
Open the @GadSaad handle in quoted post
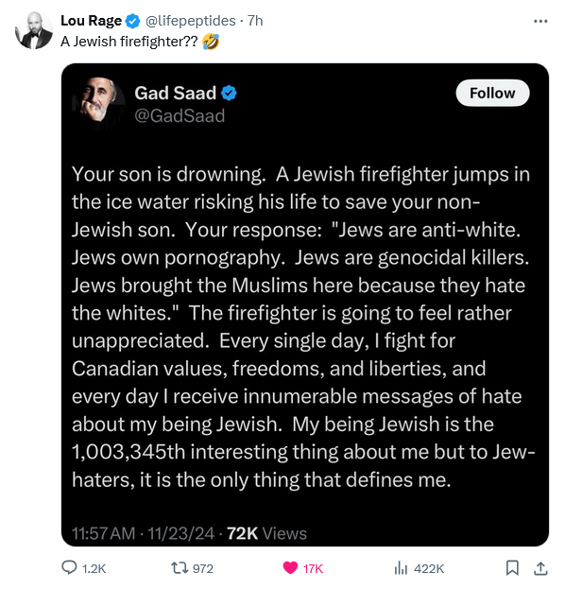(180, 115)
